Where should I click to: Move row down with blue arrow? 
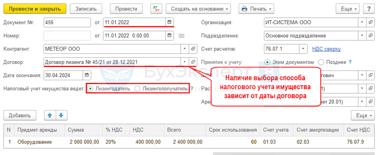pos(61,115)
